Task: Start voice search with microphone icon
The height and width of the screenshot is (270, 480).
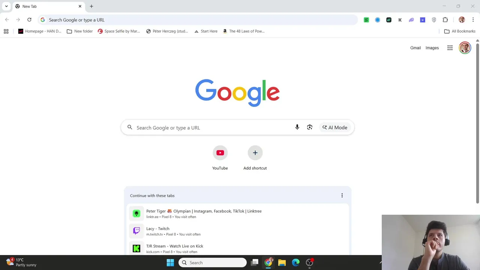Action: coord(297,127)
